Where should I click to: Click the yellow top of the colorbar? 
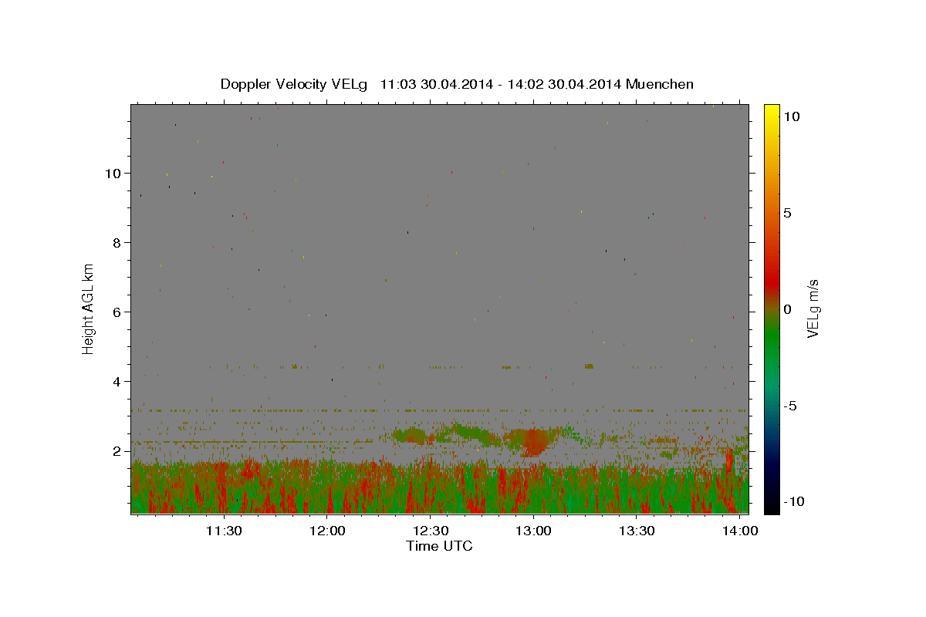[x=771, y=112]
